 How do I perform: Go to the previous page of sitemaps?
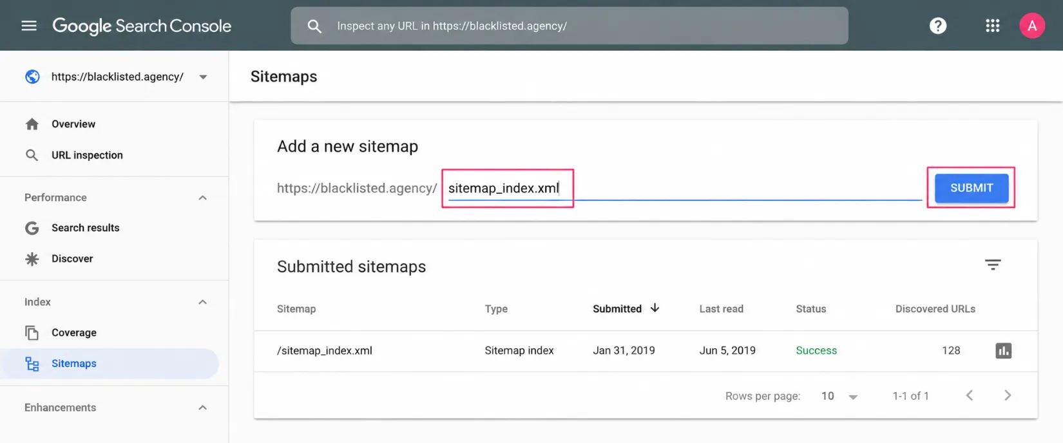click(x=970, y=396)
